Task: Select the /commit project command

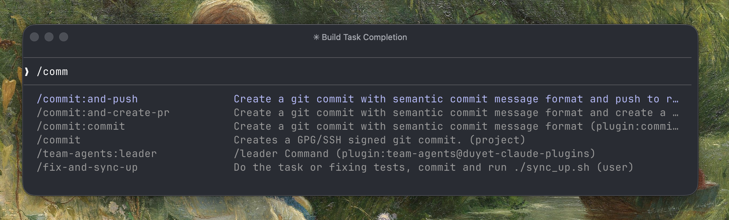Action: (59, 140)
